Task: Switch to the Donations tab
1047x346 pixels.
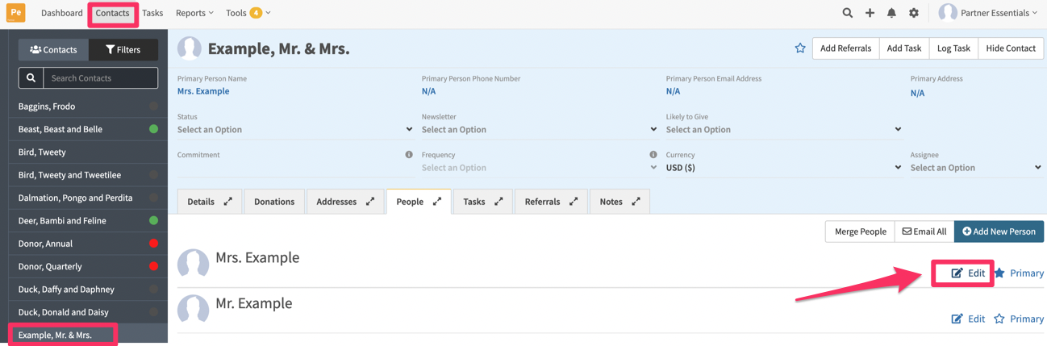Action: click(x=274, y=202)
